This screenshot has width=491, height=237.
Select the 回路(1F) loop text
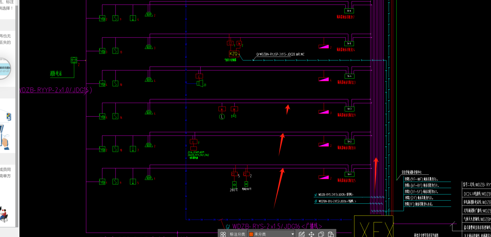click(419, 204)
